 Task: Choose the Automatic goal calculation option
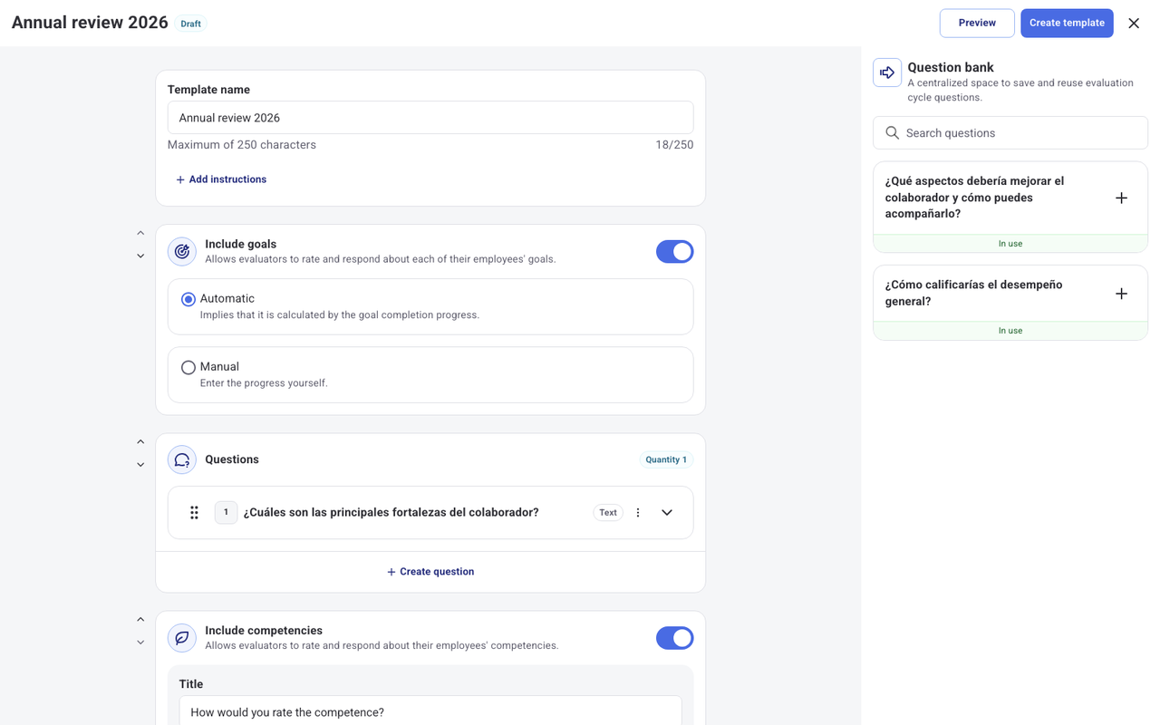coord(188,299)
